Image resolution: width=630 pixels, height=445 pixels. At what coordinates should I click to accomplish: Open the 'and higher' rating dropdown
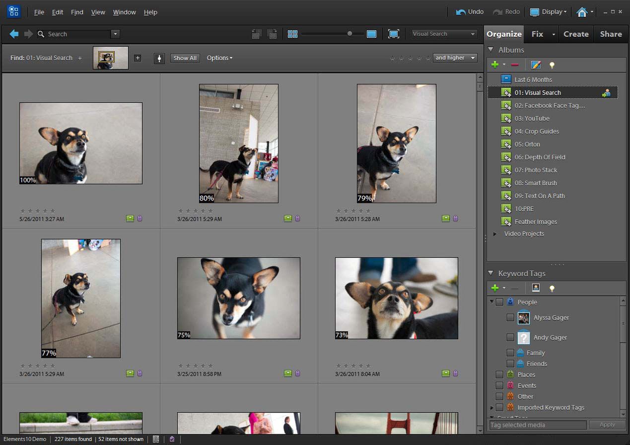(455, 58)
